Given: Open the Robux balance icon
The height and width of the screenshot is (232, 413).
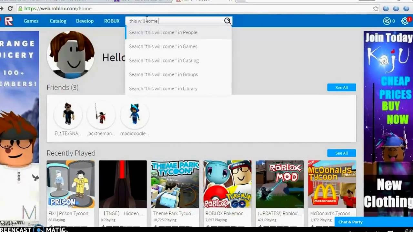Looking at the screenshot, I should (387, 21).
